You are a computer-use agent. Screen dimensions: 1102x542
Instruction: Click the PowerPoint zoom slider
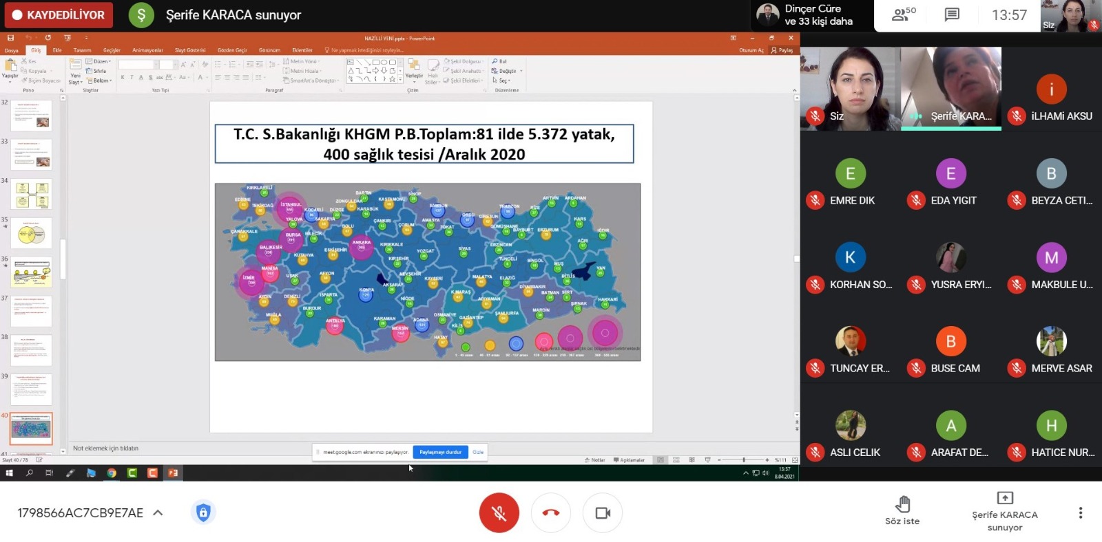pos(743,459)
